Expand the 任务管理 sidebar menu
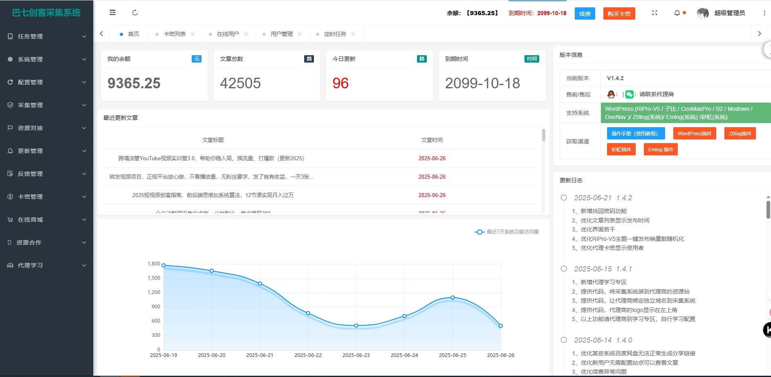 coord(47,36)
